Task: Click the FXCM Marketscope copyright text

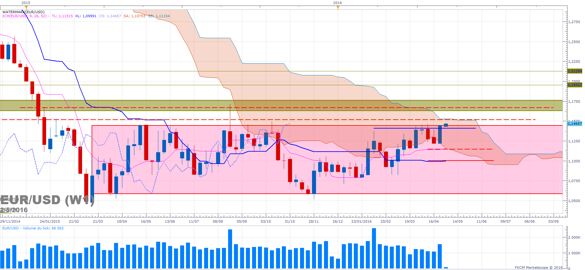Action: click(x=538, y=268)
